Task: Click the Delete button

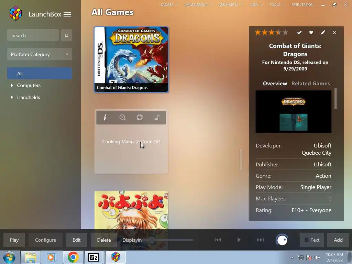Action: pyautogui.click(x=104, y=240)
